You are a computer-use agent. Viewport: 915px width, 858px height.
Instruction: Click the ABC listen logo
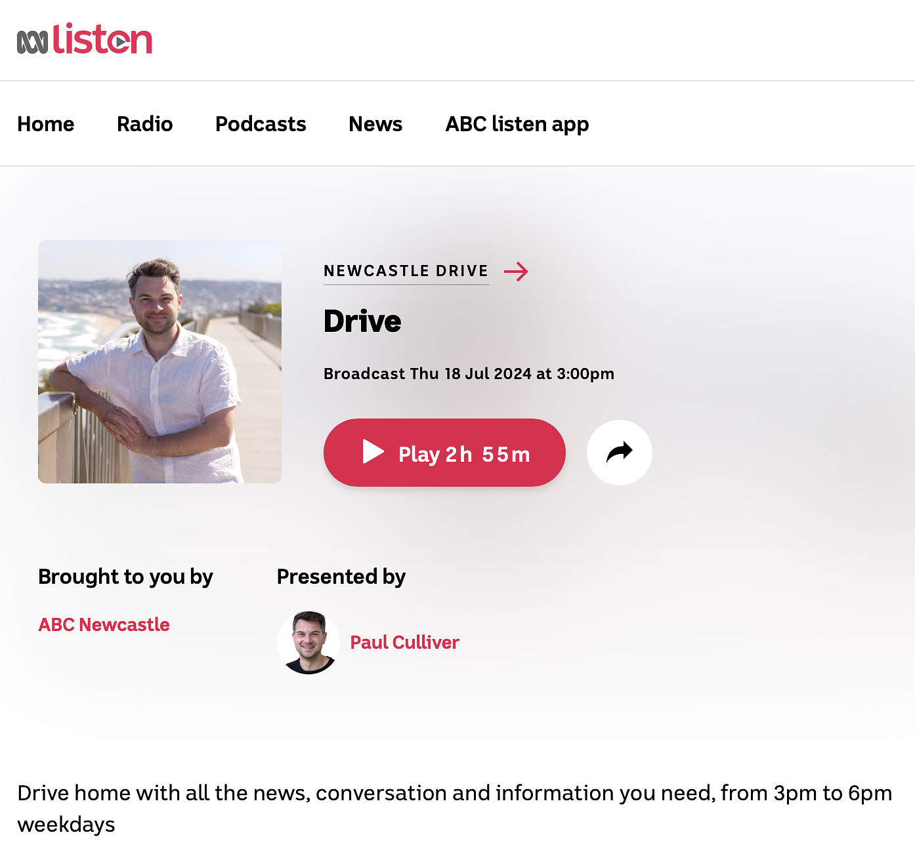pyautogui.click(x=85, y=39)
